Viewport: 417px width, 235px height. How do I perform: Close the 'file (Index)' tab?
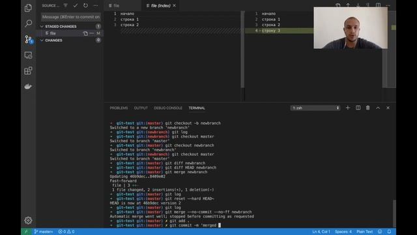[174, 6]
